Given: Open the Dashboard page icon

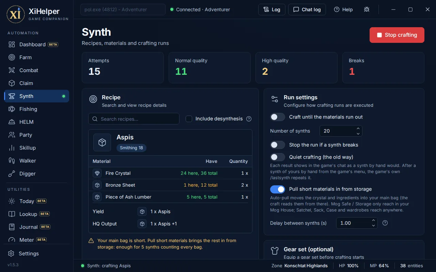Looking at the screenshot, I should (12, 45).
